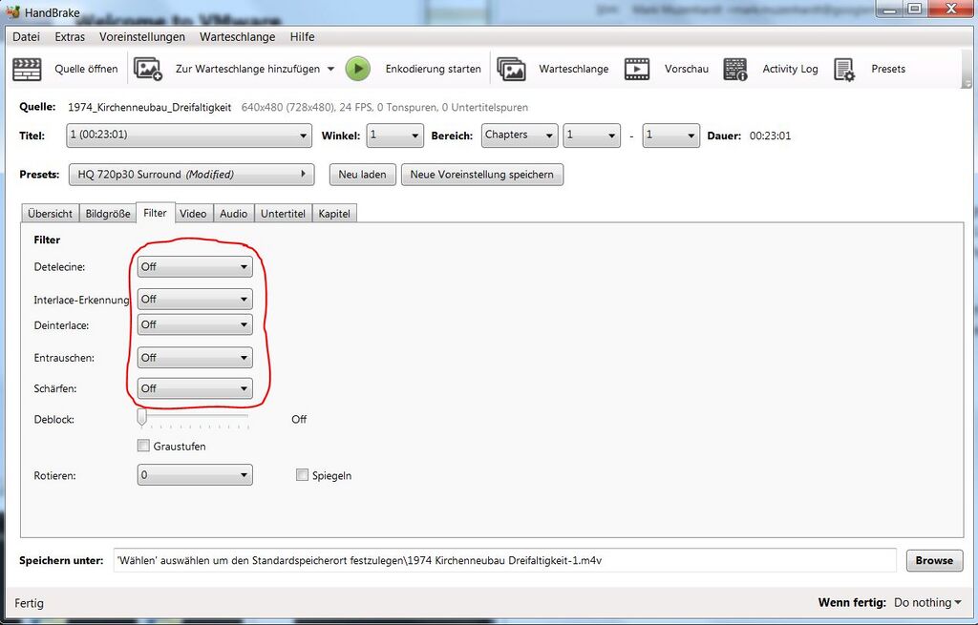Open the Wenn fertig Do nothing dropdown
The width and height of the screenshot is (978, 625).
[x=927, y=603]
